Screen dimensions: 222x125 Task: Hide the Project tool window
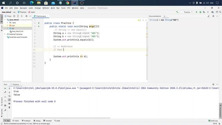tap(30, 16)
